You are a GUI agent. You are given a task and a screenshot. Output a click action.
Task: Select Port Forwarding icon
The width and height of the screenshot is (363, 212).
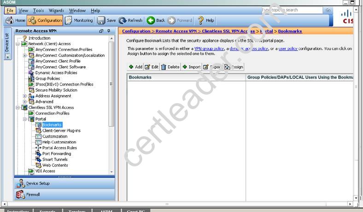click(38, 154)
